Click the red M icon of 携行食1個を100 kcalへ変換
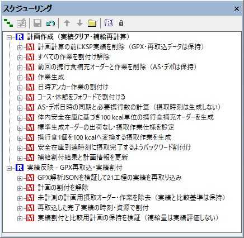244x238 pixels. tap(30, 137)
